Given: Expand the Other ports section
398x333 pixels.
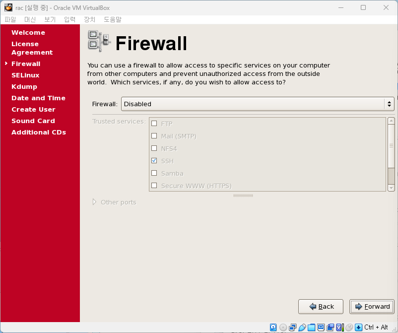Looking at the screenshot, I should point(94,202).
